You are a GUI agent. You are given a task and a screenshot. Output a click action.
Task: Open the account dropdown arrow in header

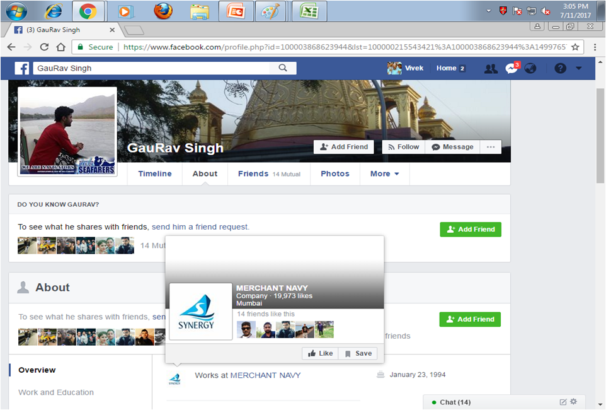coord(579,69)
